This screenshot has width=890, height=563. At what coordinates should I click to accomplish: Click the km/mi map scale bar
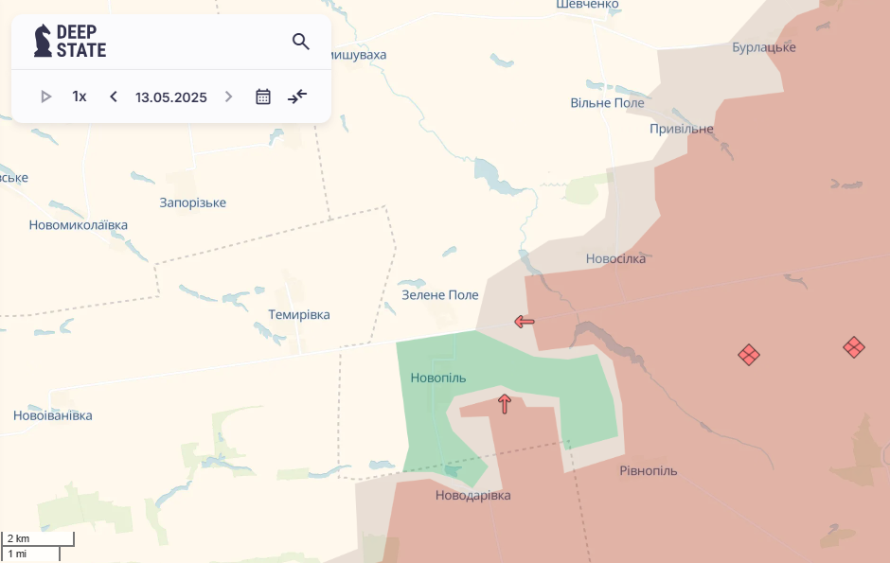38,546
